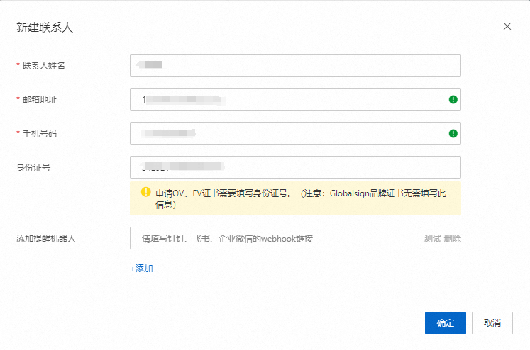530x350 pixels.
Task: Click the 手机号码 field label
Action: (x=39, y=134)
